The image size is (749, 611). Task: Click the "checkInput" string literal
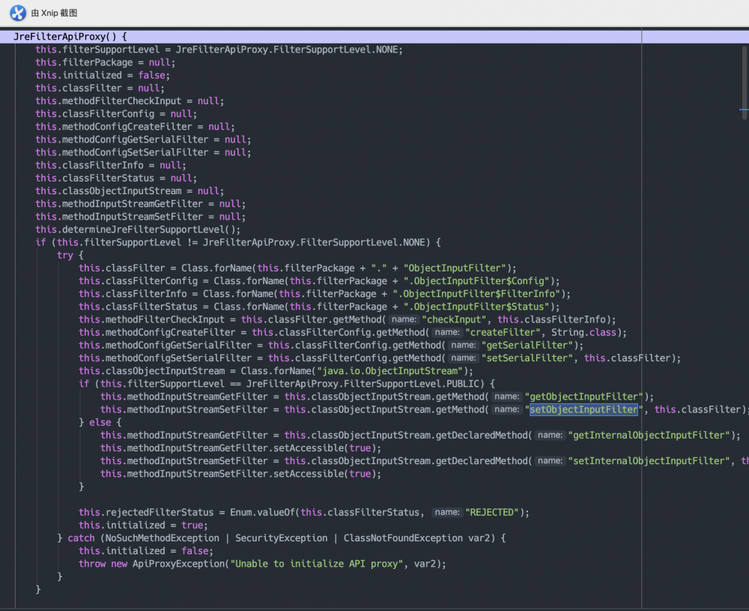tap(454, 320)
